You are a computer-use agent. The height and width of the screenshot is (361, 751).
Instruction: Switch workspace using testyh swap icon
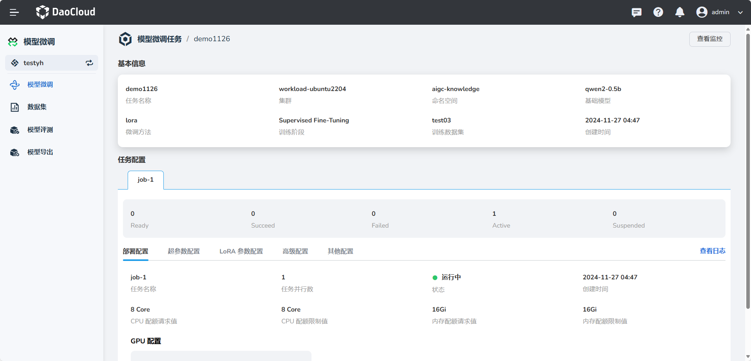90,63
